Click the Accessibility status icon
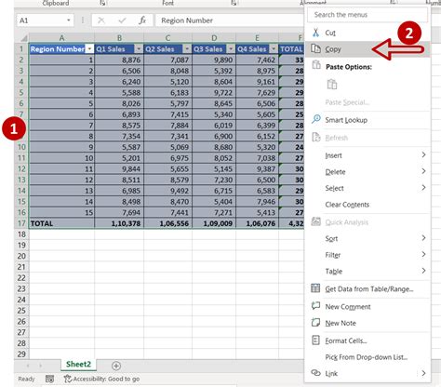The height and width of the screenshot is (387, 441). [x=68, y=379]
